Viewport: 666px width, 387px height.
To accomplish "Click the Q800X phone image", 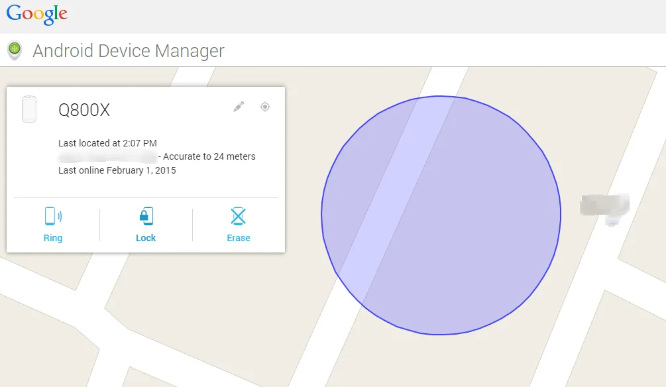I will pos(29,109).
